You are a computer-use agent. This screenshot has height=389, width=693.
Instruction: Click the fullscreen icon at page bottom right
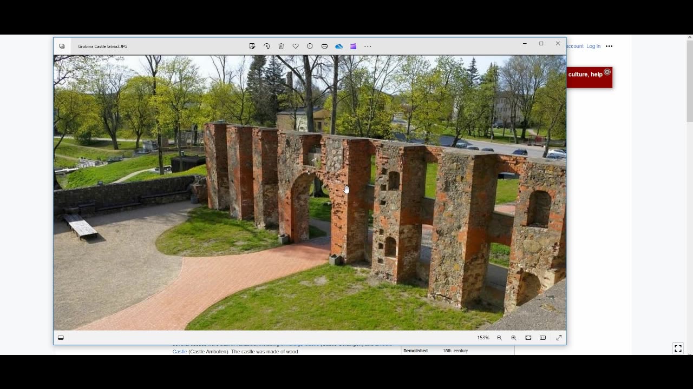coord(678,348)
